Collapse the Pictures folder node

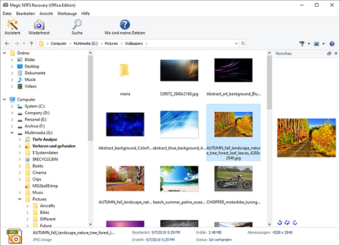pyautogui.click(x=20, y=199)
